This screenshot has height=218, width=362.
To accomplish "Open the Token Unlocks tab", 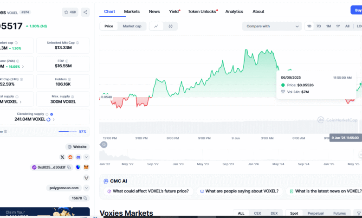I will (x=203, y=12).
